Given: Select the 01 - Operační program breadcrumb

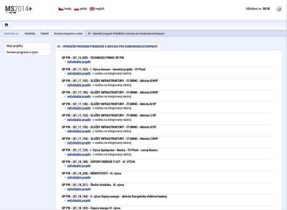Looking at the screenshot, I should pyautogui.click(x=126, y=33).
